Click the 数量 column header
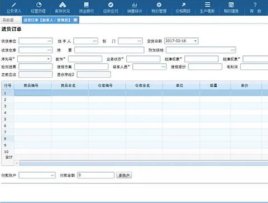The image size is (268, 203). point(215,86)
